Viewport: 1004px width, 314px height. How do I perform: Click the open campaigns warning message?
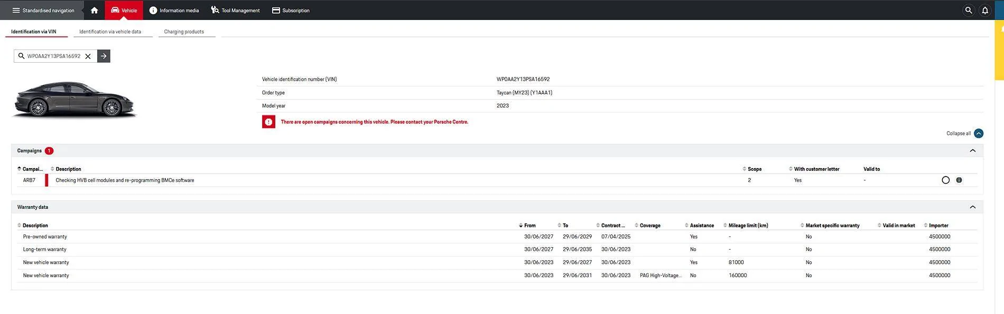374,122
